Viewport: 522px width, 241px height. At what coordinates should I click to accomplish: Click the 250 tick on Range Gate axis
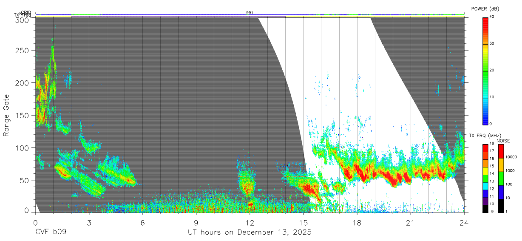click(x=23, y=50)
